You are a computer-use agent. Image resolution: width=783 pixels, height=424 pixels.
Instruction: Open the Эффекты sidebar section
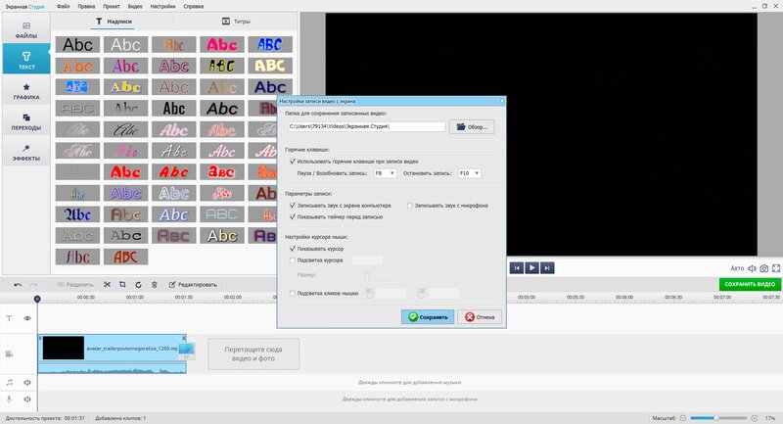tap(26, 153)
